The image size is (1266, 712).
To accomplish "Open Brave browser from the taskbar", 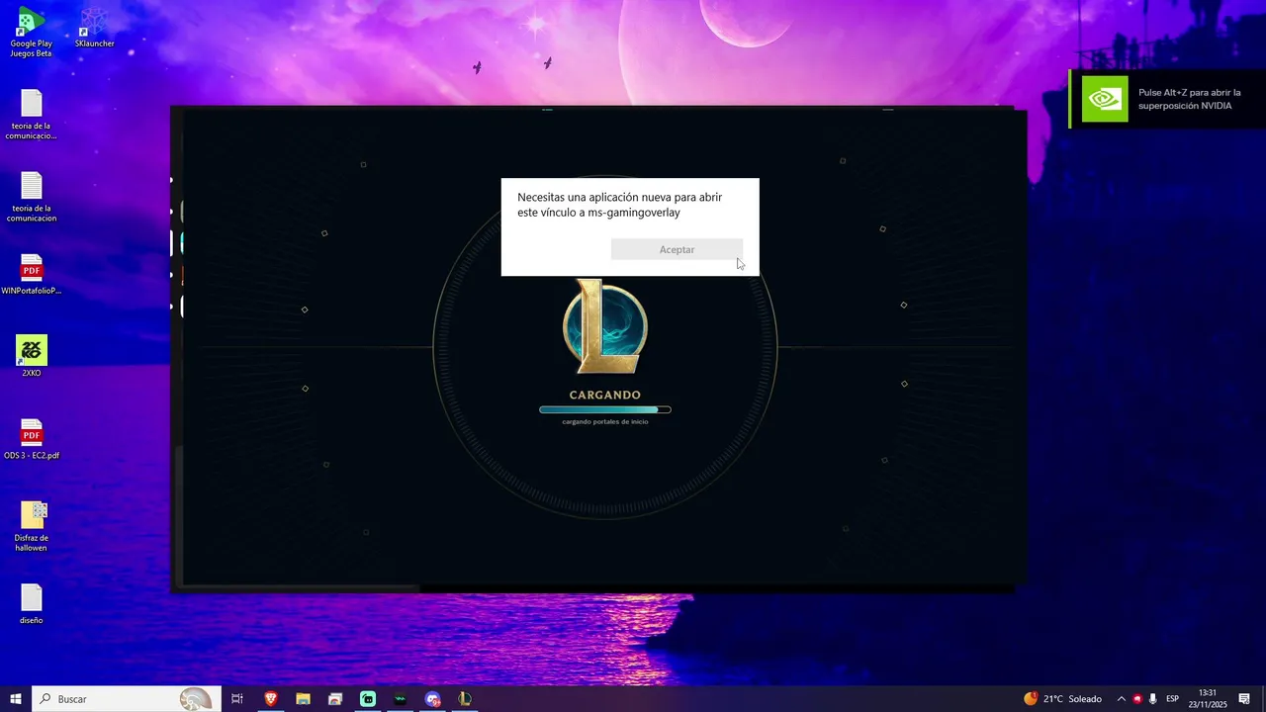I will pyautogui.click(x=271, y=699).
